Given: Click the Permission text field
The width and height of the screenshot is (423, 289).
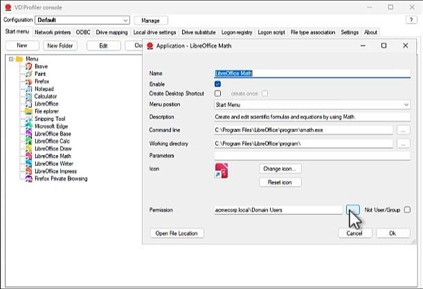Looking at the screenshot, I should coord(278,209).
